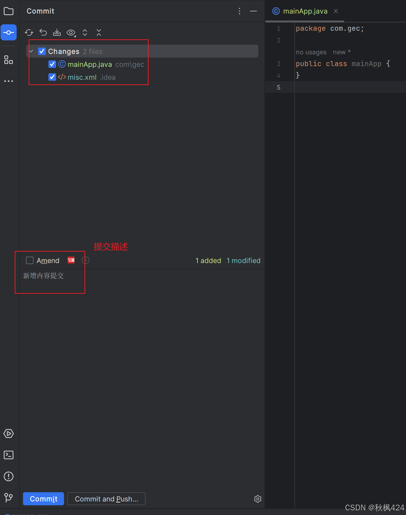The width and height of the screenshot is (406, 515).
Task: Uncheck the mainApp.java file for commit
Action: point(52,64)
